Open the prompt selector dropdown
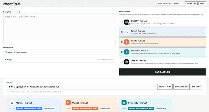Viewport: 209px width, 112px height. coord(81,87)
